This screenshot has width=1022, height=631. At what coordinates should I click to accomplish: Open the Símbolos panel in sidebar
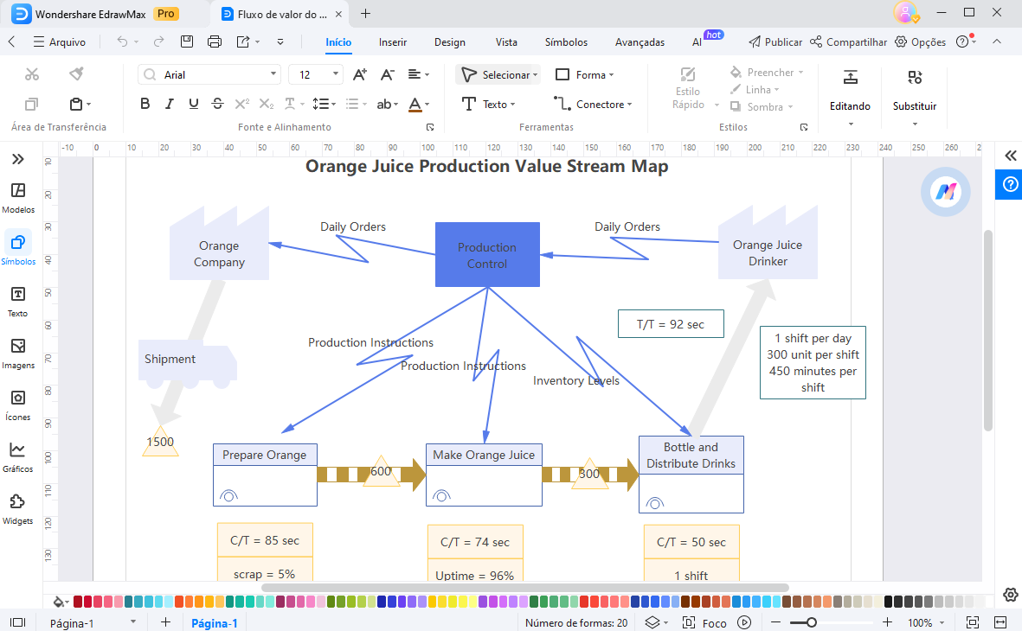[17, 247]
